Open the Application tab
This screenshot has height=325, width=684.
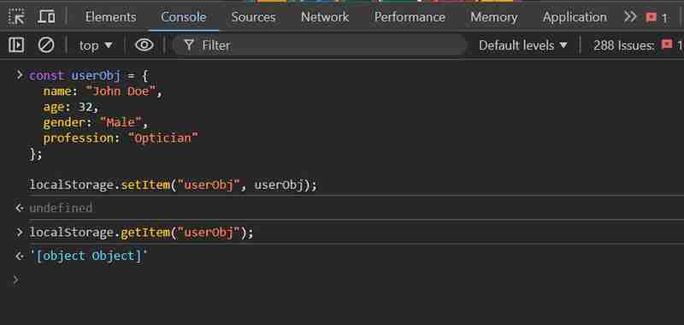click(575, 17)
